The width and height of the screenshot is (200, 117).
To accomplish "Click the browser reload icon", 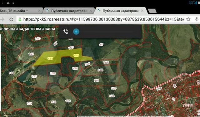I will coord(12,19).
